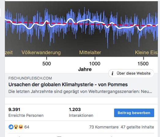Click the 1500 year axis marker
160x137 pixels.
click(x=143, y=64)
